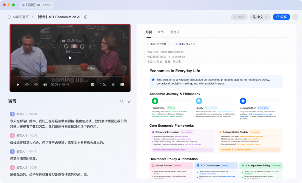
Task: Filter the transcript using the funnel icon
Action: 129,101
